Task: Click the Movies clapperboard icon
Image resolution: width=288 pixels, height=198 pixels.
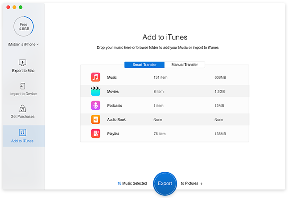Action: tap(95, 91)
